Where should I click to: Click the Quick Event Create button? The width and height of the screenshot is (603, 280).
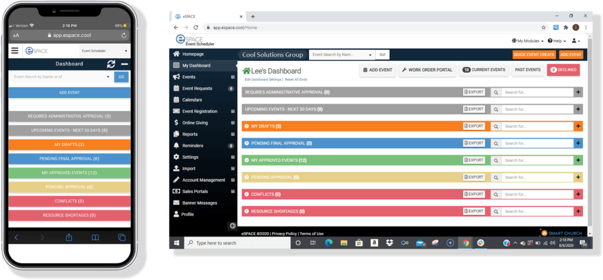(x=534, y=55)
